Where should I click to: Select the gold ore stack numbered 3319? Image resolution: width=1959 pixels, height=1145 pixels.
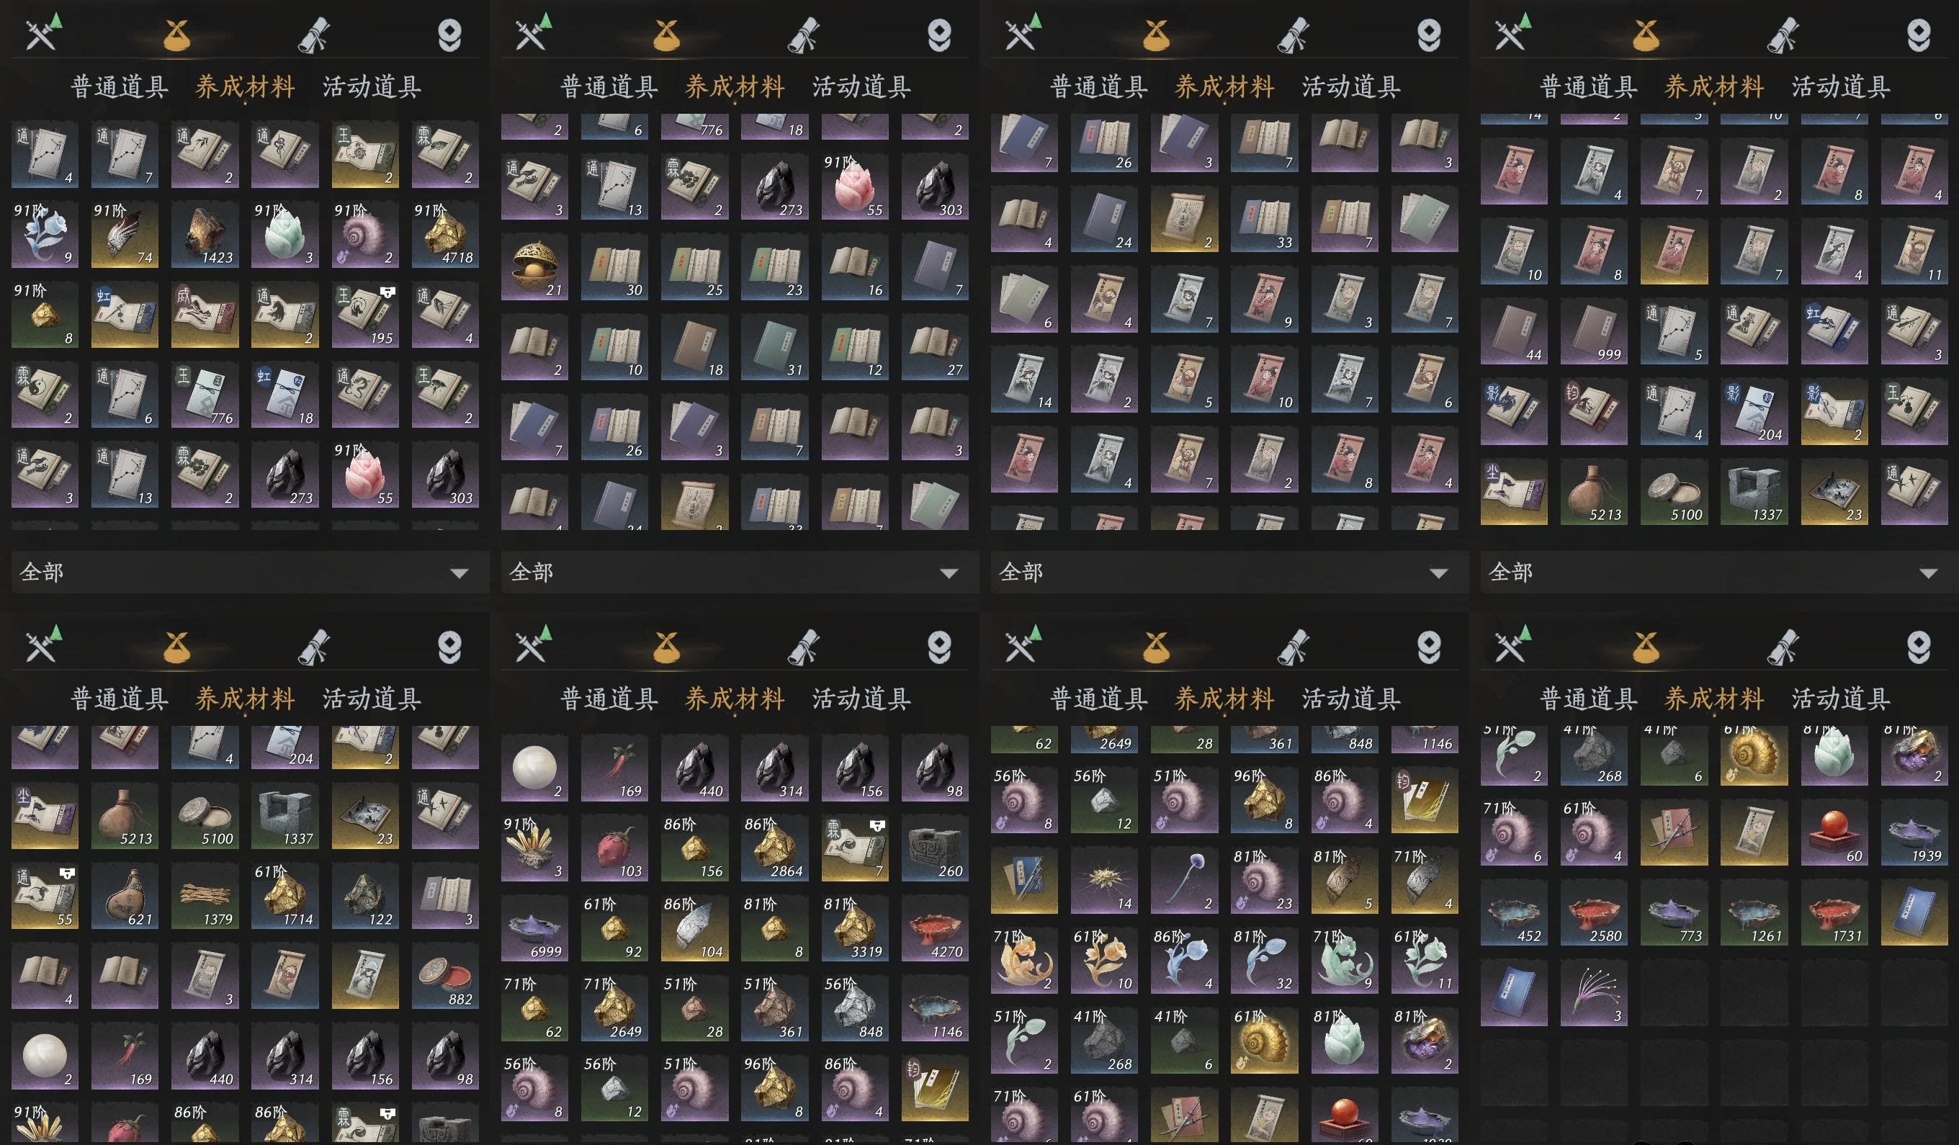854,929
